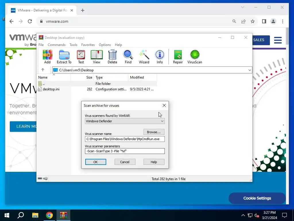Open Cookie Settings on the VMware page
Image resolution: width=294 pixels, height=221 pixels.
(x=257, y=198)
